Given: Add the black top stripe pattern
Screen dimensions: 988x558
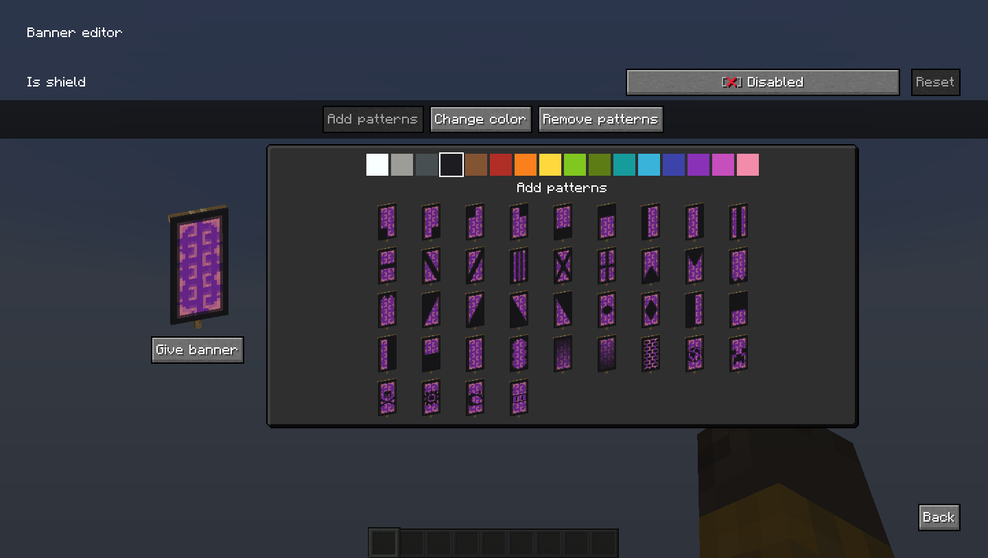Looking at the screenshot, I should (x=607, y=222).
